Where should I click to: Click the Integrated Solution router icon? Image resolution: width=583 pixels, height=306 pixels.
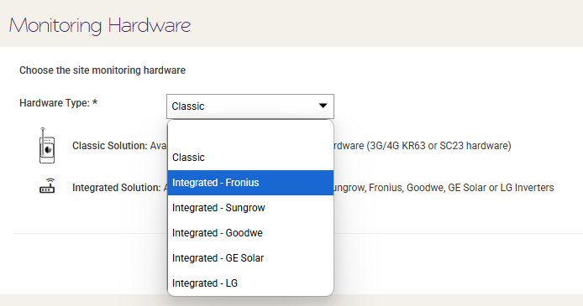(x=47, y=186)
